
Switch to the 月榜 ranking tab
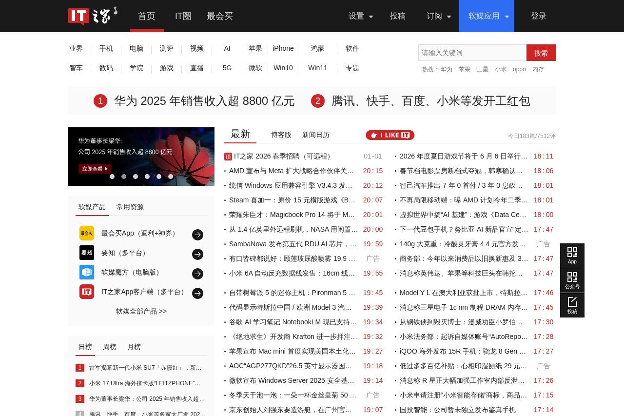point(134,347)
